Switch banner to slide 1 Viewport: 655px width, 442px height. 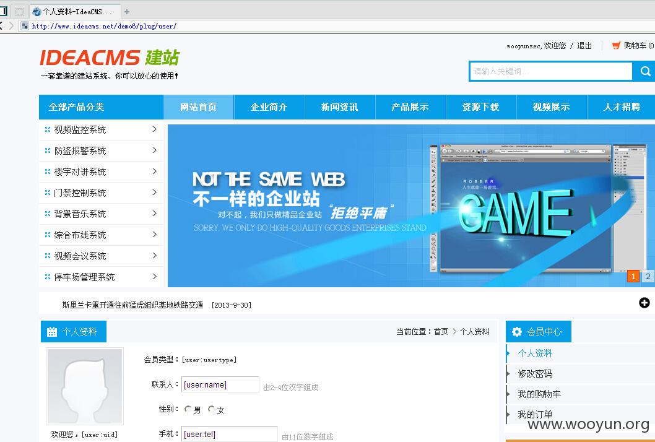(633, 276)
